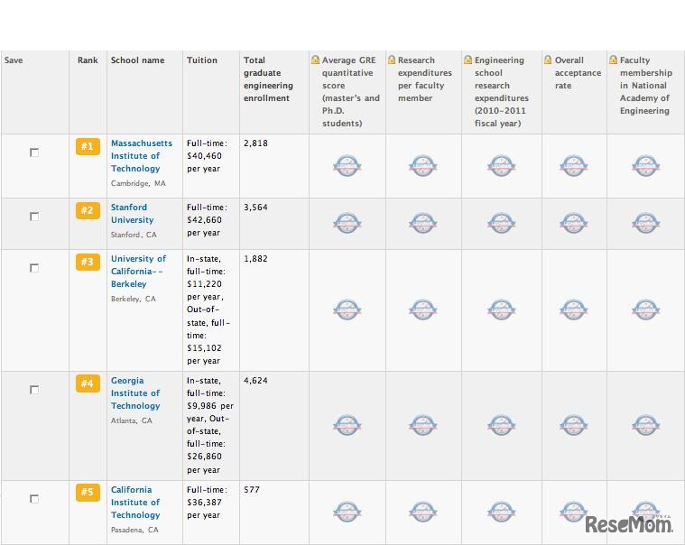The height and width of the screenshot is (545, 685).
Task: Click Georgia Tech's locked acceptance rate badge
Action: tap(574, 425)
